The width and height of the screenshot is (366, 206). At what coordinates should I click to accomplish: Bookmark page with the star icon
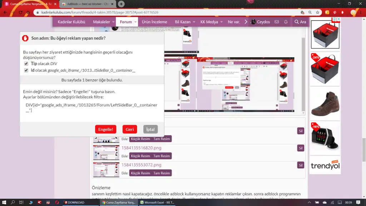pyautogui.click(x=317, y=12)
